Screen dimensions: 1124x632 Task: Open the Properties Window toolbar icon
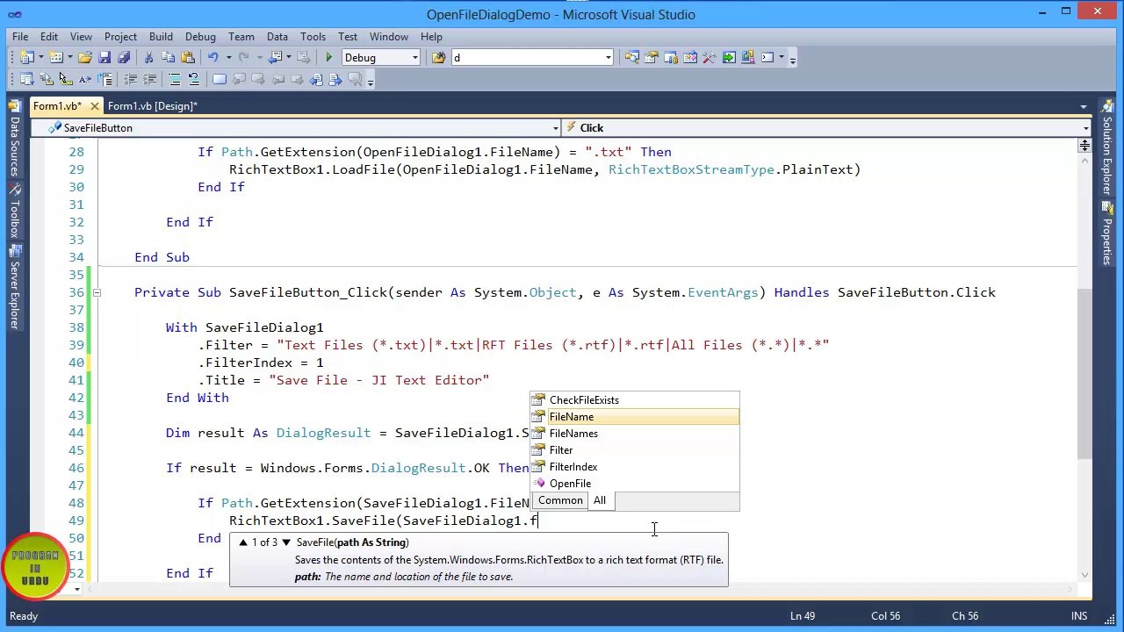click(x=651, y=58)
